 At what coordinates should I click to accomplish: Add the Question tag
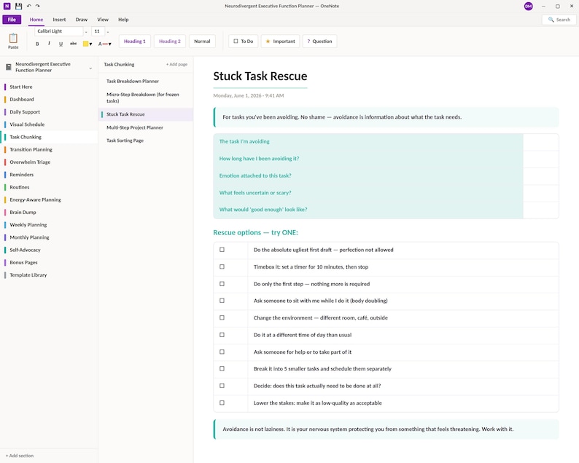click(320, 41)
